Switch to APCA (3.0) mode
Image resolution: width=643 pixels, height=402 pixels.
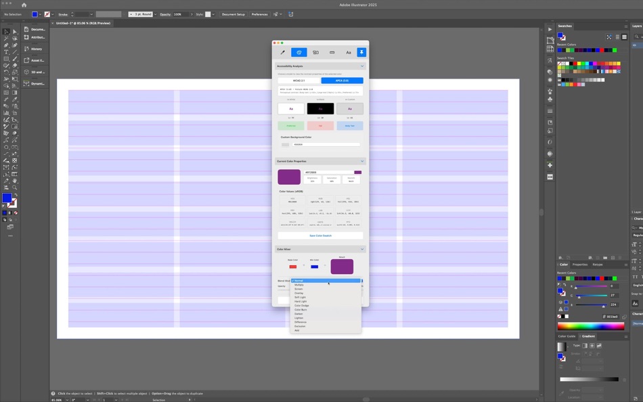tap(342, 81)
